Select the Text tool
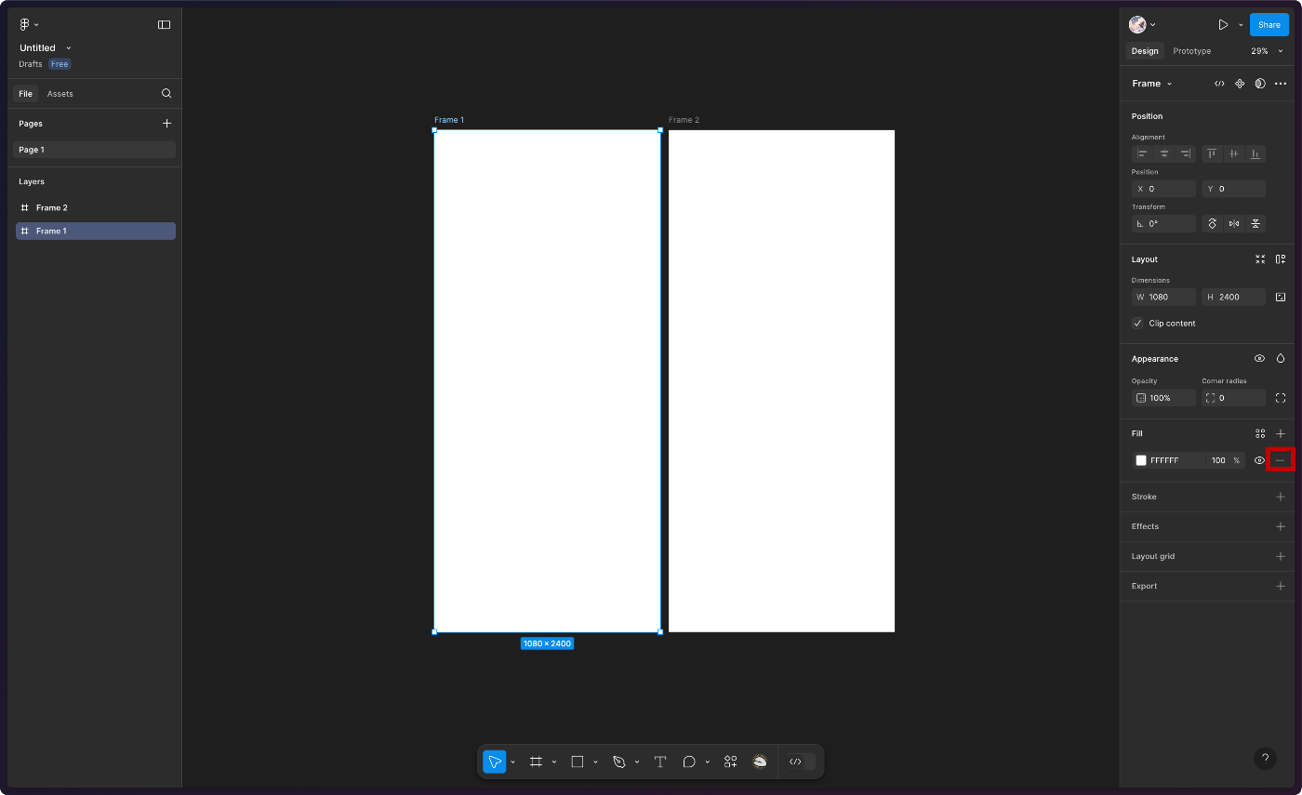Image resolution: width=1302 pixels, height=795 pixels. [660, 762]
